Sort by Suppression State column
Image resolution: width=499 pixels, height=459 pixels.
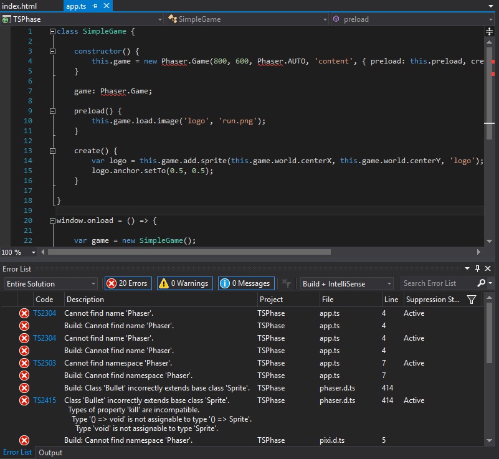pos(433,300)
